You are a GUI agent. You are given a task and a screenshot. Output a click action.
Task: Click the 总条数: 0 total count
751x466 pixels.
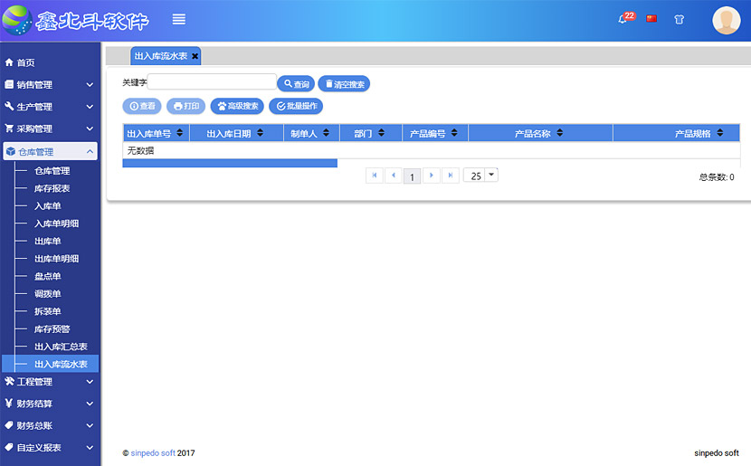pyautogui.click(x=717, y=177)
